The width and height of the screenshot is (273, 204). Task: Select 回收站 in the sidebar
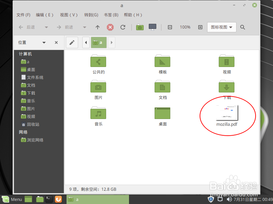click(32, 124)
